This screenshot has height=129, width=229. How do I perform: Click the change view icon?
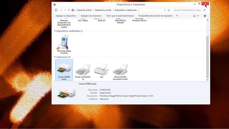point(194,16)
